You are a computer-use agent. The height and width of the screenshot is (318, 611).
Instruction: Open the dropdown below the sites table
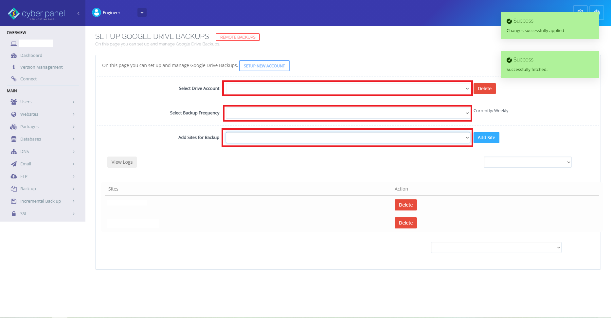point(496,247)
